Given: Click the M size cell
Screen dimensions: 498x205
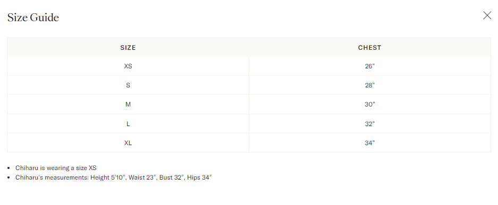Looking at the screenshot, I should click(x=128, y=104).
